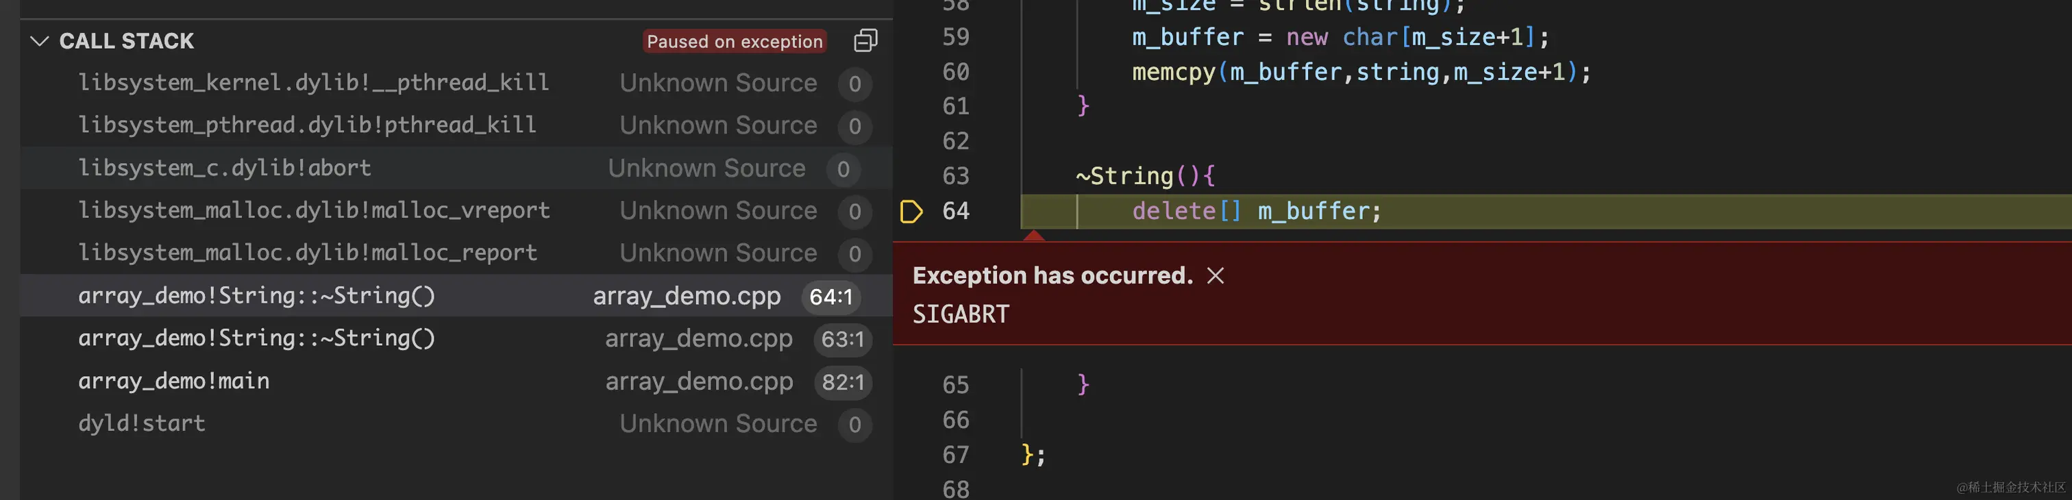2072x500 pixels.
Task: Open the libsystem_malloc.dylib!malloc_report frame
Action: (x=307, y=253)
